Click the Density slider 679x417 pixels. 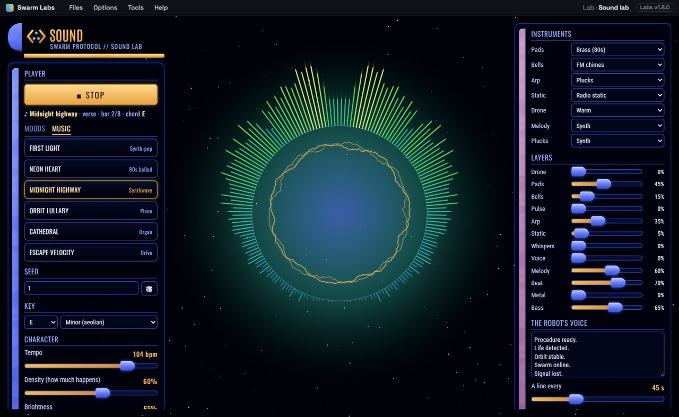tap(91, 393)
